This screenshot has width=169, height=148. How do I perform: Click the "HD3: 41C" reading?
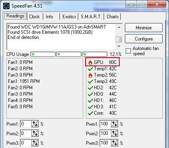105,107
